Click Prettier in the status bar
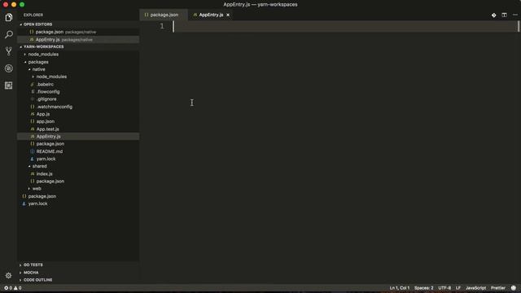 (498, 288)
